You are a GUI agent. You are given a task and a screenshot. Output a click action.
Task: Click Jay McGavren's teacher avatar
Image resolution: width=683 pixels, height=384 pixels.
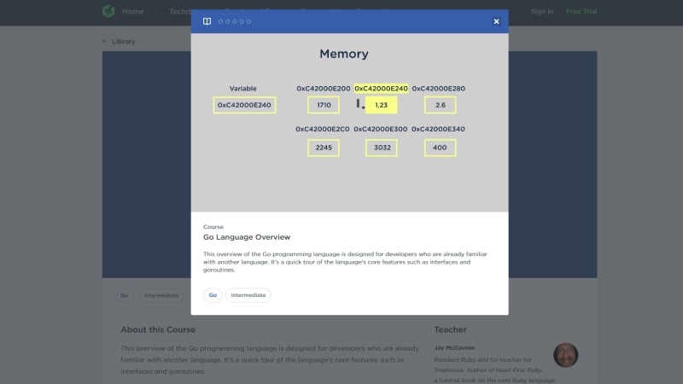point(565,355)
